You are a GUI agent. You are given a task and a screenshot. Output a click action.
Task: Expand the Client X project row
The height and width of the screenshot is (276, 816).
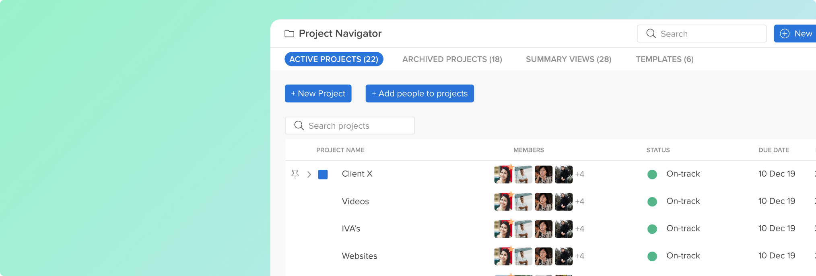309,174
